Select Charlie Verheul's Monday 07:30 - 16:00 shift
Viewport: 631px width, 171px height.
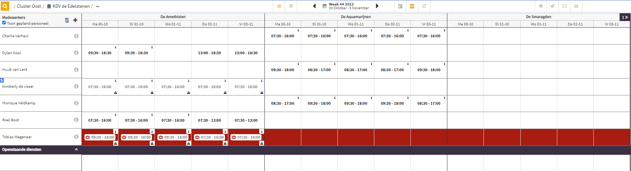(282, 36)
